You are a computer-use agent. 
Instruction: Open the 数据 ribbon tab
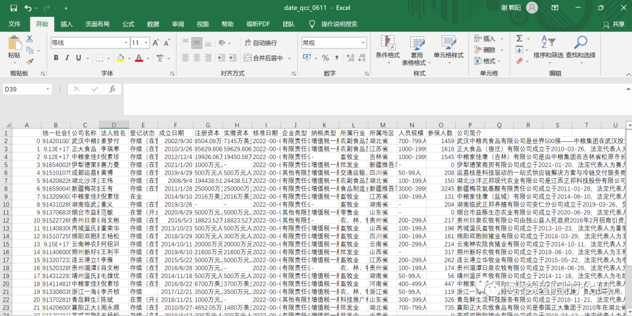pos(153,24)
